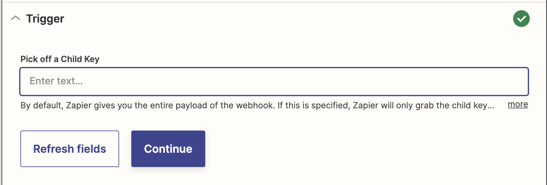Click the 'Pick off a Child Key' label
This screenshot has height=185, width=547.
pyautogui.click(x=60, y=59)
